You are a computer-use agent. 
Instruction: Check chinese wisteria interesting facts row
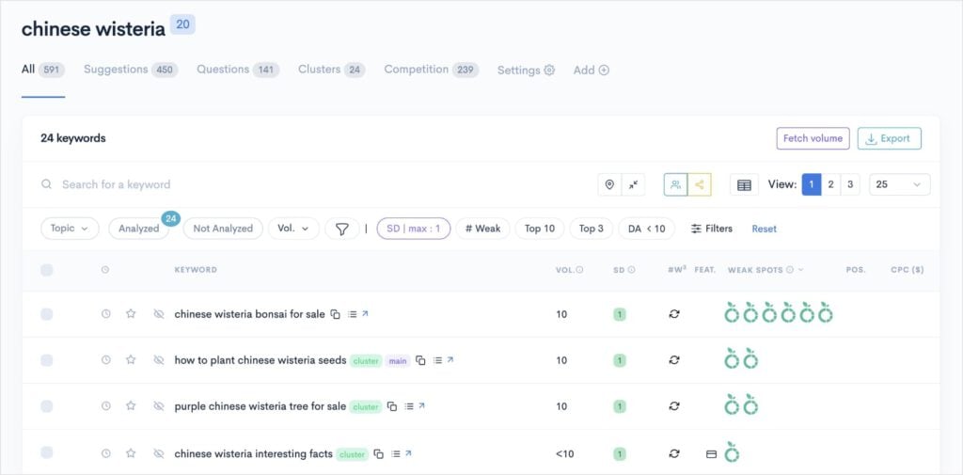(x=47, y=452)
